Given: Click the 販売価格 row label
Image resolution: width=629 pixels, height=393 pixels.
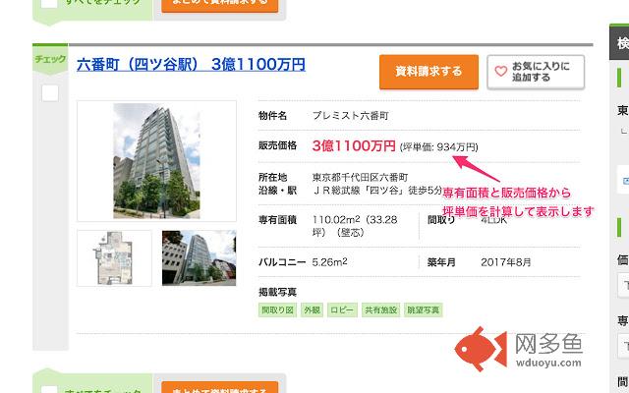Looking at the screenshot, I should coord(277,145).
